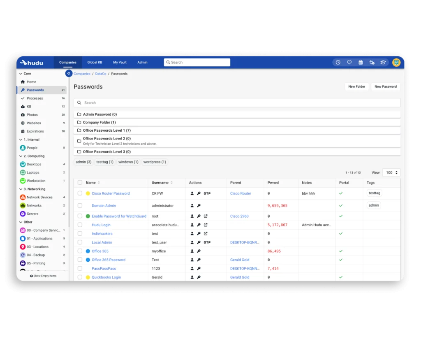Image resolution: width=421 pixels, height=337 pixels.
Task: Open favorites via the heart icon
Action: click(349, 63)
